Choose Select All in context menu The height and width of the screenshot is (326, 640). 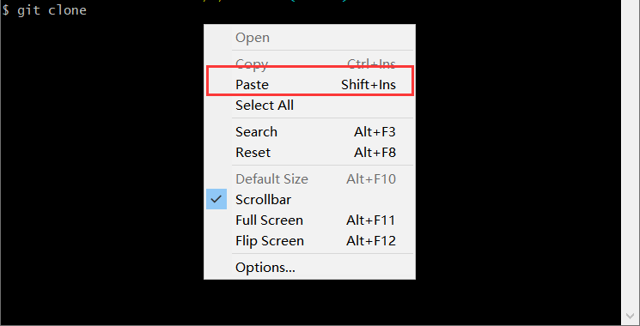pyautogui.click(x=310, y=106)
